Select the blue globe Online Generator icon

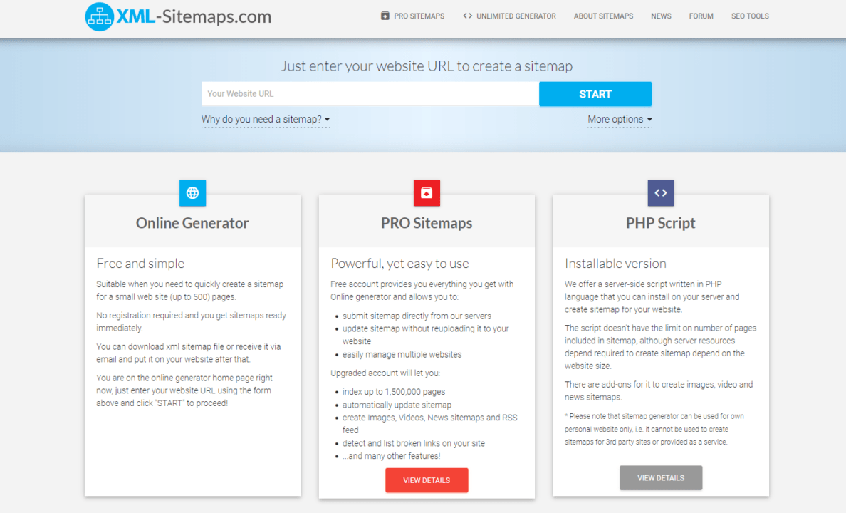[192, 192]
